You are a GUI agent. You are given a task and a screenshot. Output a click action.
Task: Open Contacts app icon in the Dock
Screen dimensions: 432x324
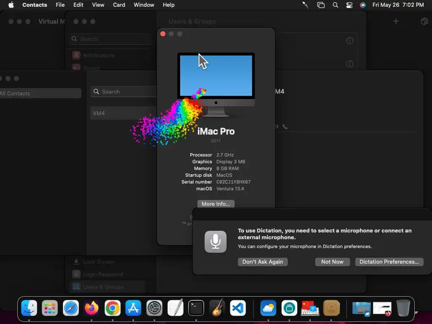click(x=331, y=308)
